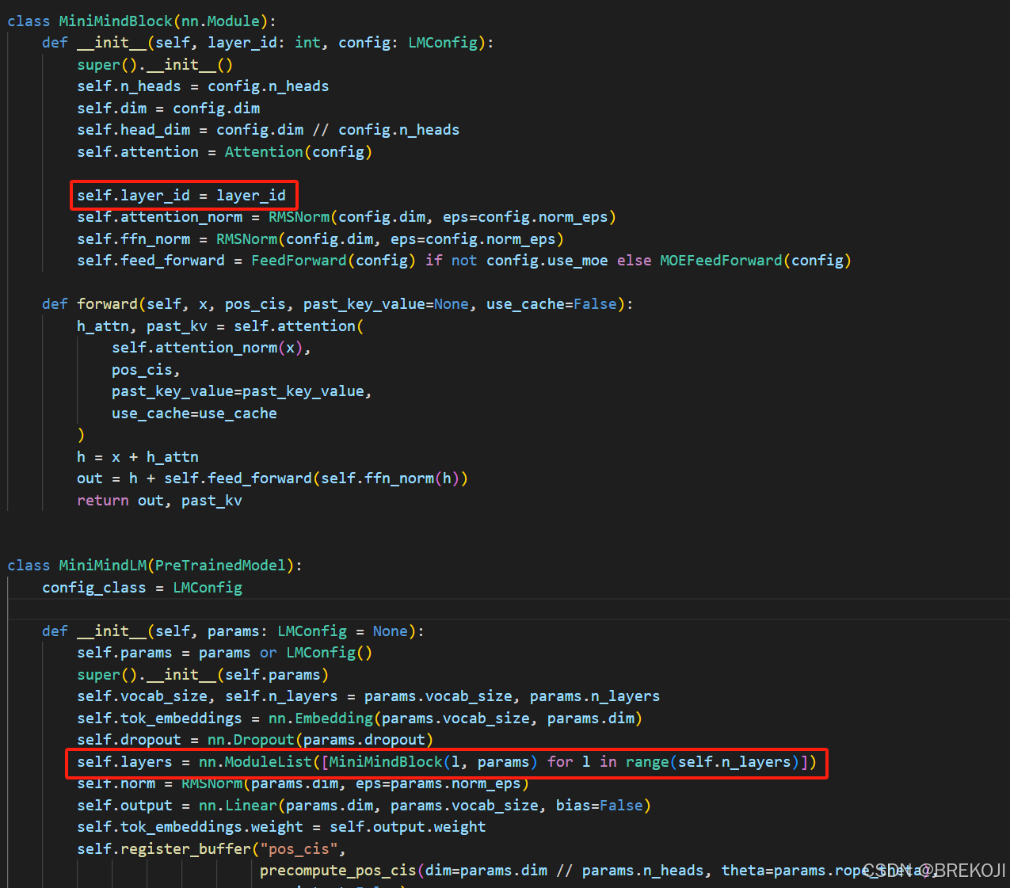
Task: Select the class name MiniMindLM
Action: point(102,565)
